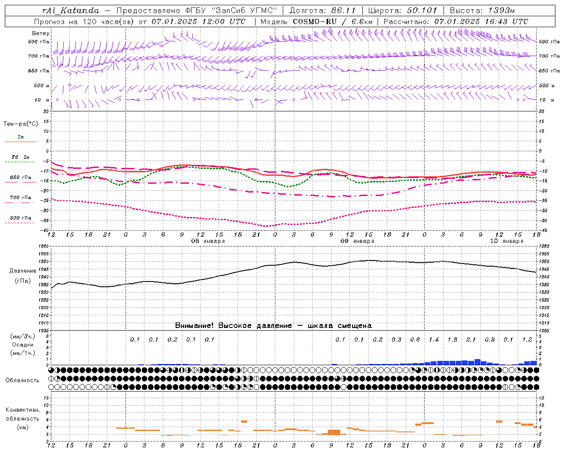The height and width of the screenshot is (449, 562).
Task: Select the text Предоставлено ФГБУ "ЗапСиб УГМС"
Action: click(197, 11)
